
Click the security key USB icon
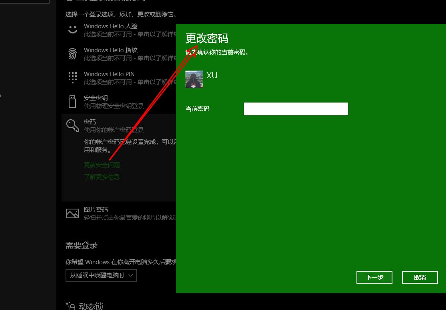[72, 102]
